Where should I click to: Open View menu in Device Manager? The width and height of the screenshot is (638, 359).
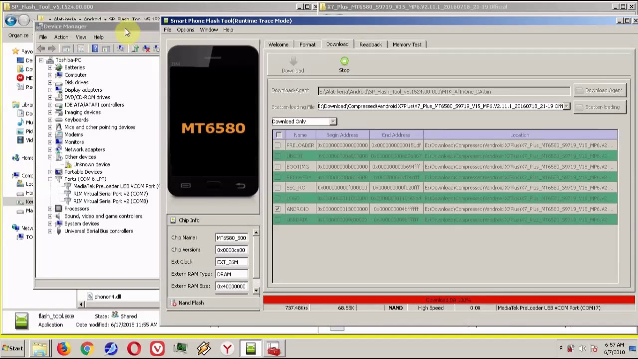[81, 37]
